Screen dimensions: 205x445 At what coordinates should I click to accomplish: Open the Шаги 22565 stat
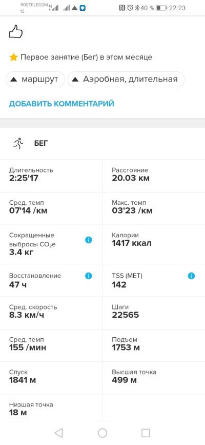154,313
